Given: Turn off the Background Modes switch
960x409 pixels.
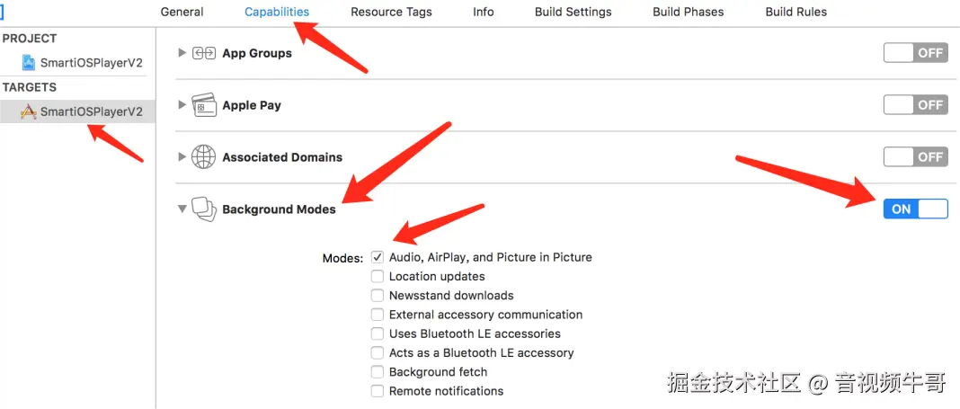Looking at the screenshot, I should (915, 209).
